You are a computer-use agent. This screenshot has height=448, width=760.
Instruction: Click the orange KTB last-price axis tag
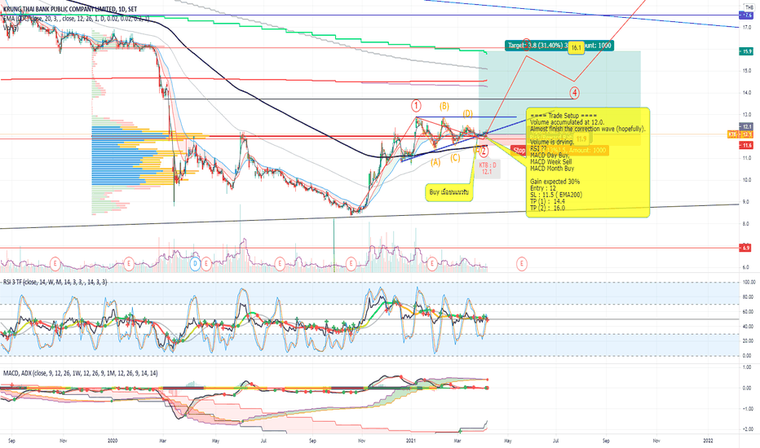[740, 134]
